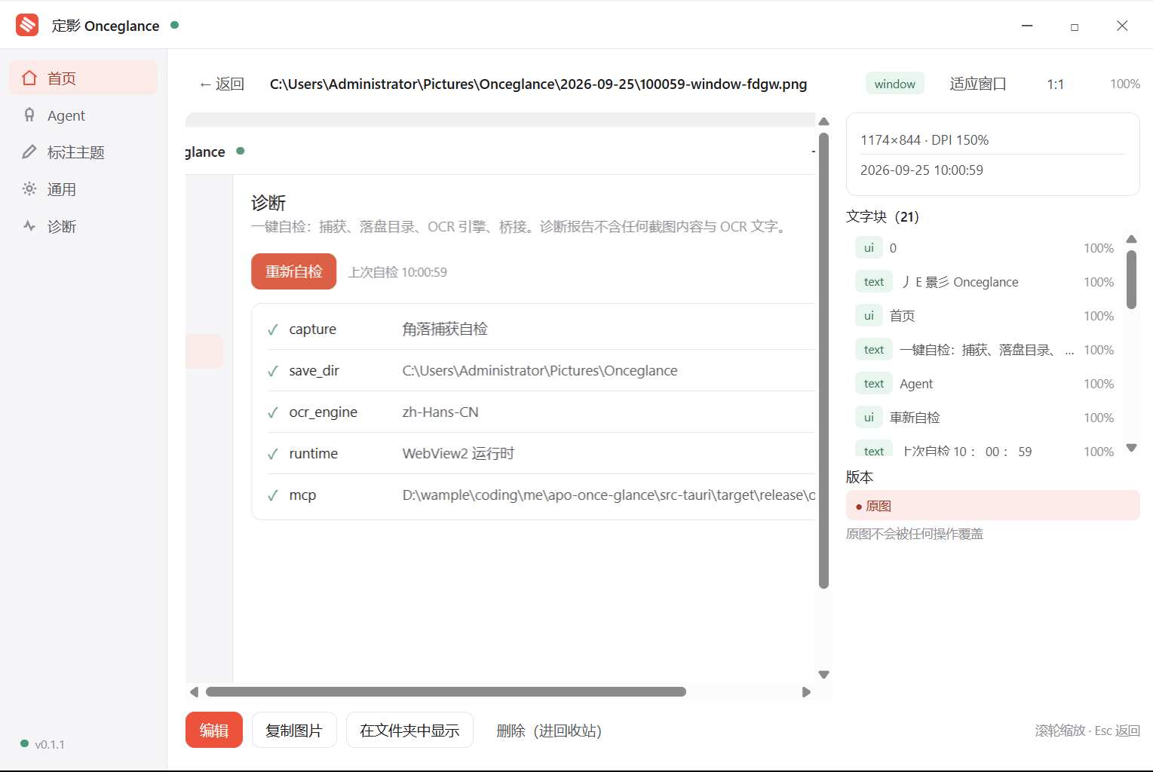1153x772 pixels.
Task: Click the text-block list scroll up arrow
Action: [x=1131, y=239]
